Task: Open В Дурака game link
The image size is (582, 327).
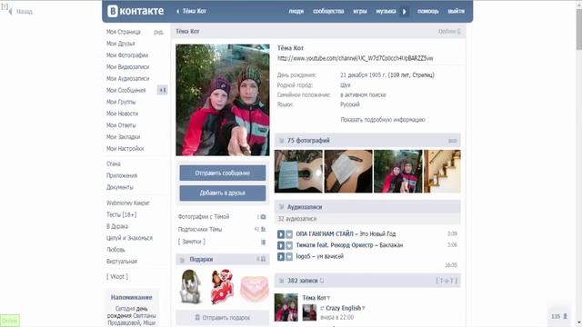Action: [x=117, y=226]
